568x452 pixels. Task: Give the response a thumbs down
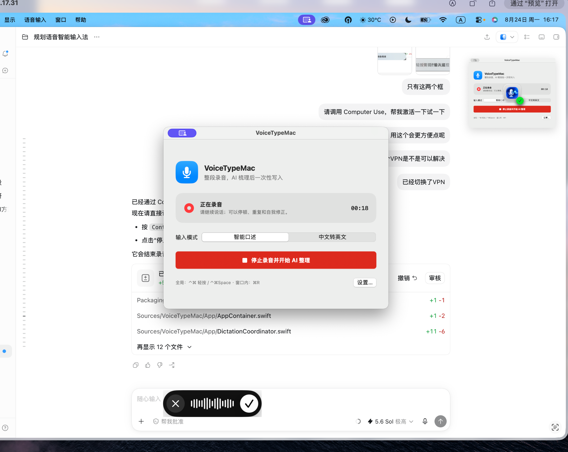click(x=160, y=365)
